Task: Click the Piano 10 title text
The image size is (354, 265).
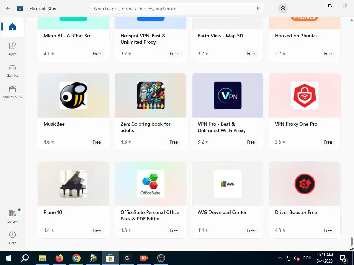Action: pyautogui.click(x=53, y=212)
